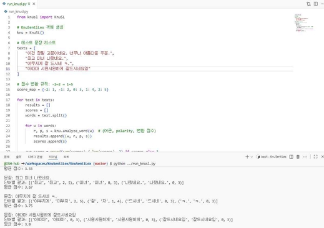Close the run_knusl.py editor tab
The height and width of the screenshot is (228, 324).
pos(34,4)
